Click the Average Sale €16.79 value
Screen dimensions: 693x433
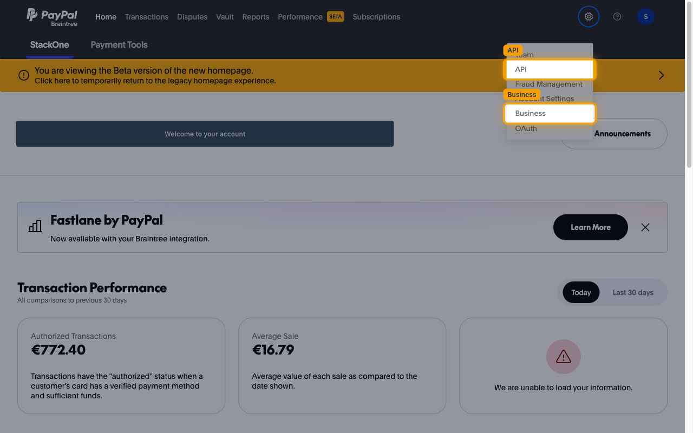pyautogui.click(x=273, y=350)
